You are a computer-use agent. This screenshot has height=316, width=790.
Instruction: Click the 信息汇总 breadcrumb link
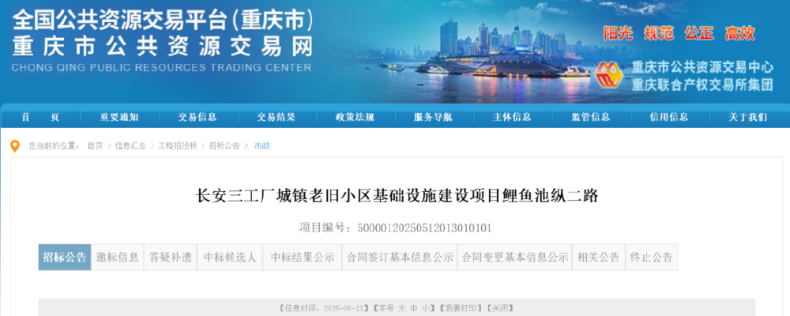pos(130,146)
